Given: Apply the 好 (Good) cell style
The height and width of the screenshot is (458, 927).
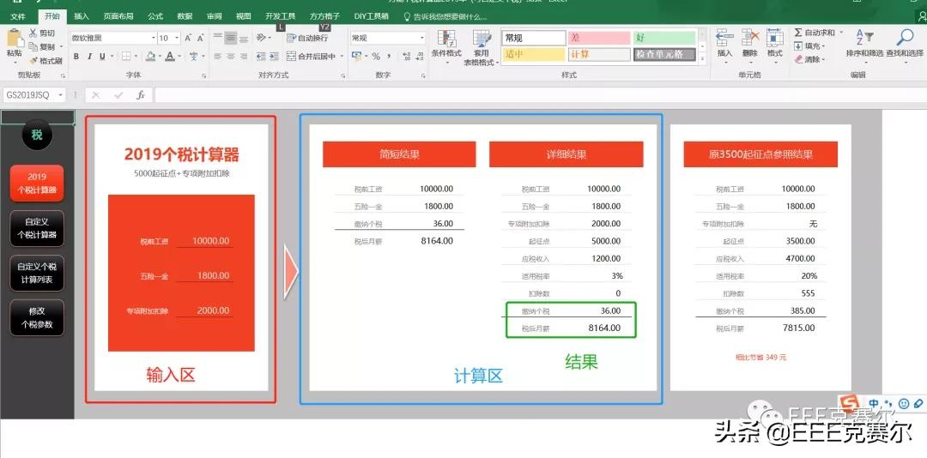Looking at the screenshot, I should [x=664, y=38].
